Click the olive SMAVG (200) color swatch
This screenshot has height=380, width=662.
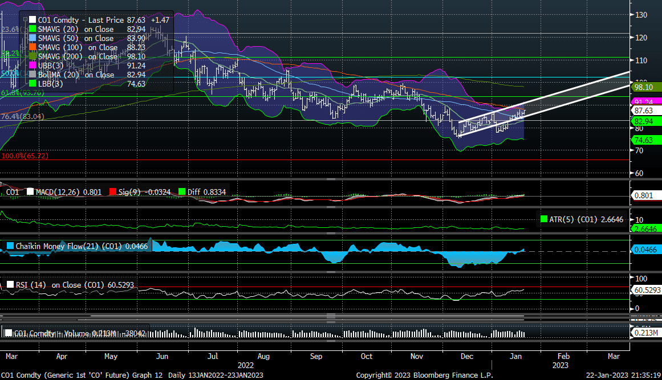(x=33, y=56)
